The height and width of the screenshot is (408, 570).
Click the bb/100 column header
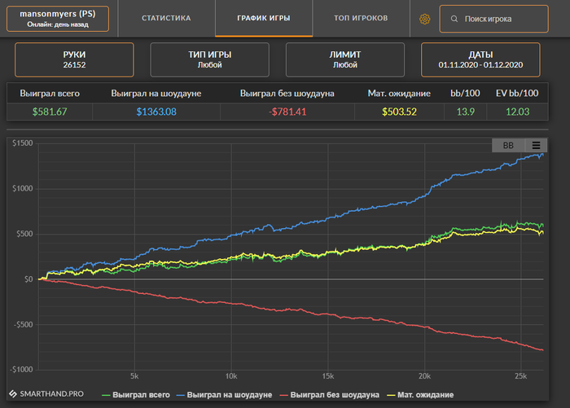[x=465, y=94]
